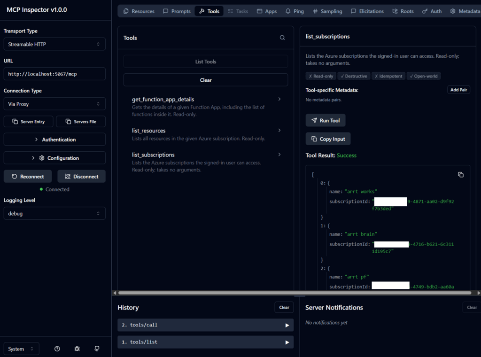Screen dimensions: 481x357
Task: Select the list_resources tool
Action: point(206,134)
